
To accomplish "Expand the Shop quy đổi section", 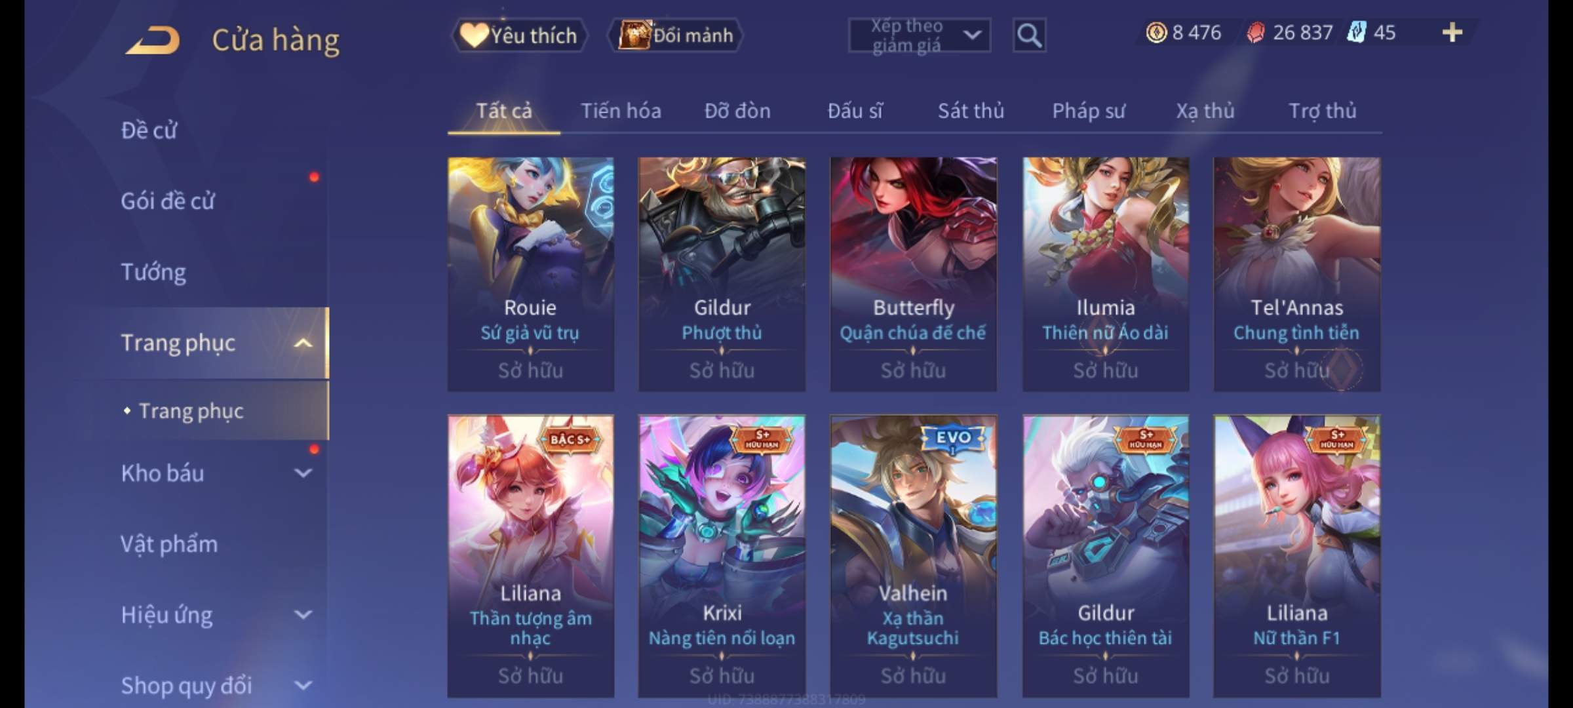I will [303, 685].
